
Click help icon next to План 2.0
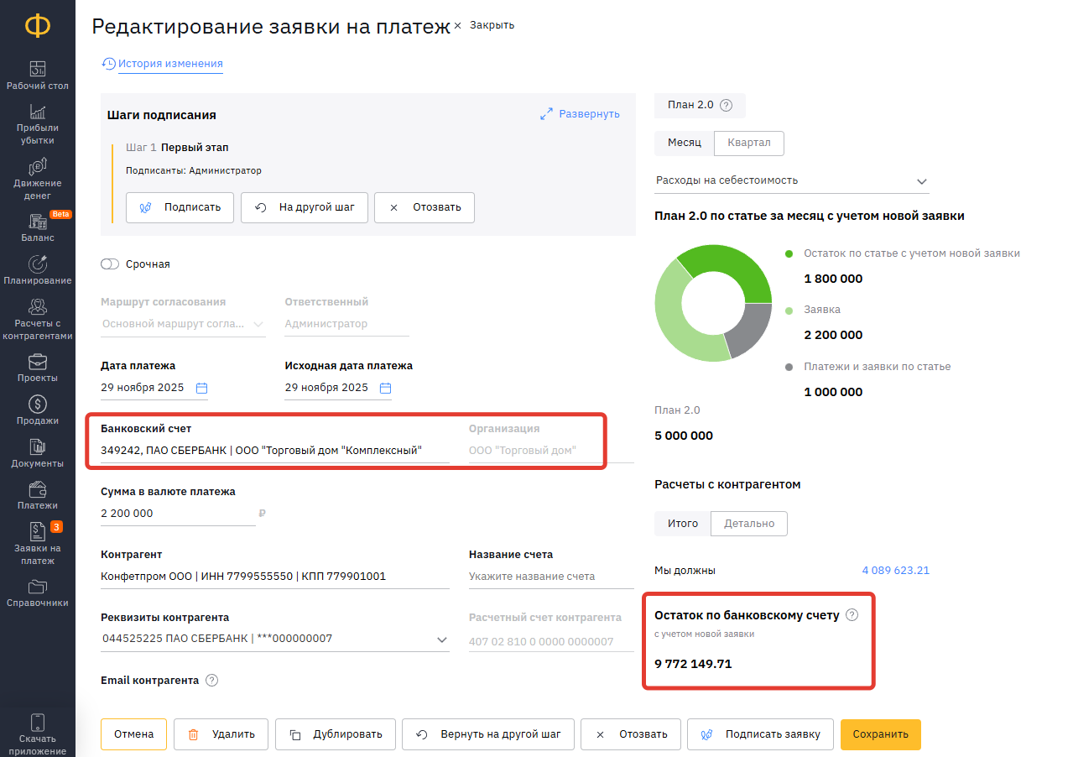click(x=727, y=106)
